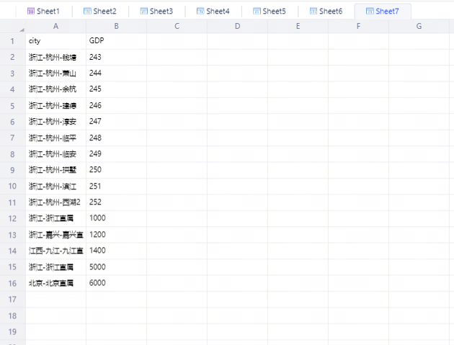Click the 'city' header cell
The height and width of the screenshot is (345, 454).
coord(55,41)
